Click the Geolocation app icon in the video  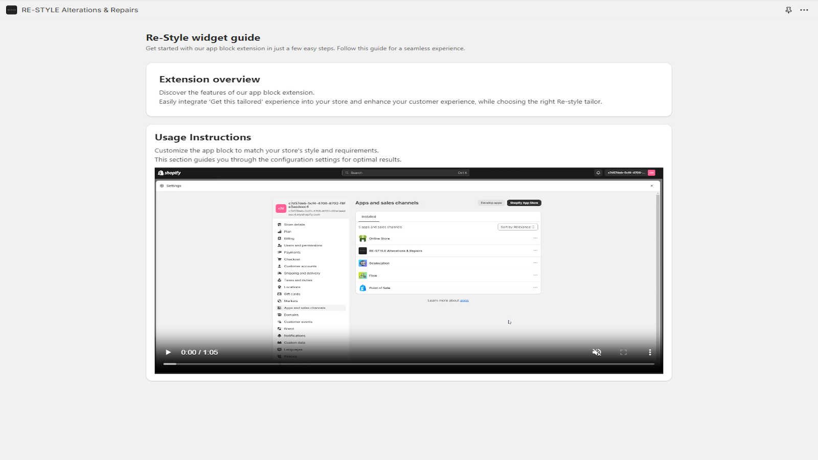point(362,263)
